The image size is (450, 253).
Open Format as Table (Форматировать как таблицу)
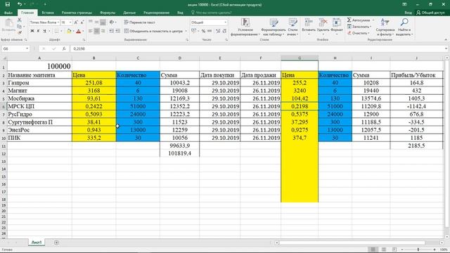click(274, 27)
